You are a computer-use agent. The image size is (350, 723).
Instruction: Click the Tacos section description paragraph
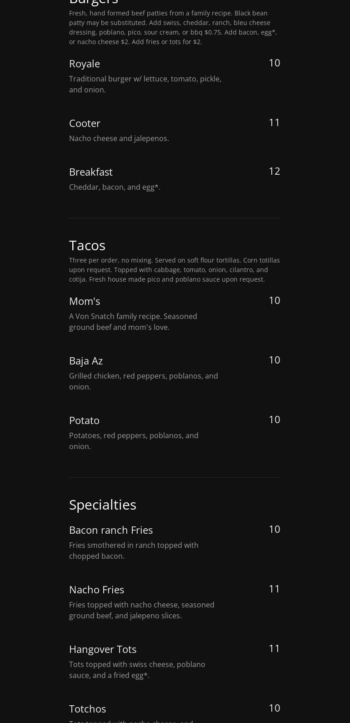(175, 270)
